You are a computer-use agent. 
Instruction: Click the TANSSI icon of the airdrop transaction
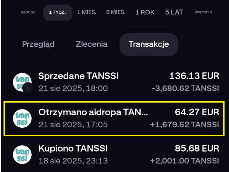pyautogui.click(x=22, y=118)
